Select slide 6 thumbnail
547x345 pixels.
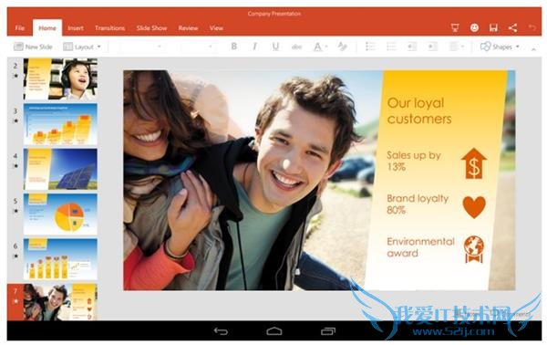(60, 259)
